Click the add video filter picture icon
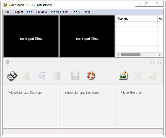Image resolution: width=166 pixels, height=138 pixels. pyautogui.click(x=123, y=76)
